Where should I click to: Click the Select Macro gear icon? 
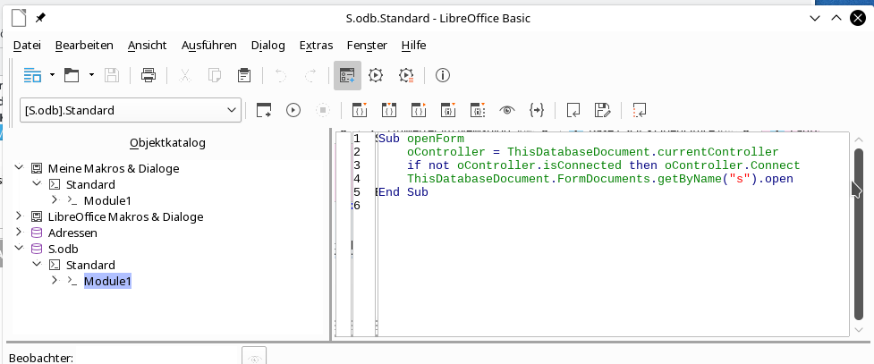(x=376, y=75)
